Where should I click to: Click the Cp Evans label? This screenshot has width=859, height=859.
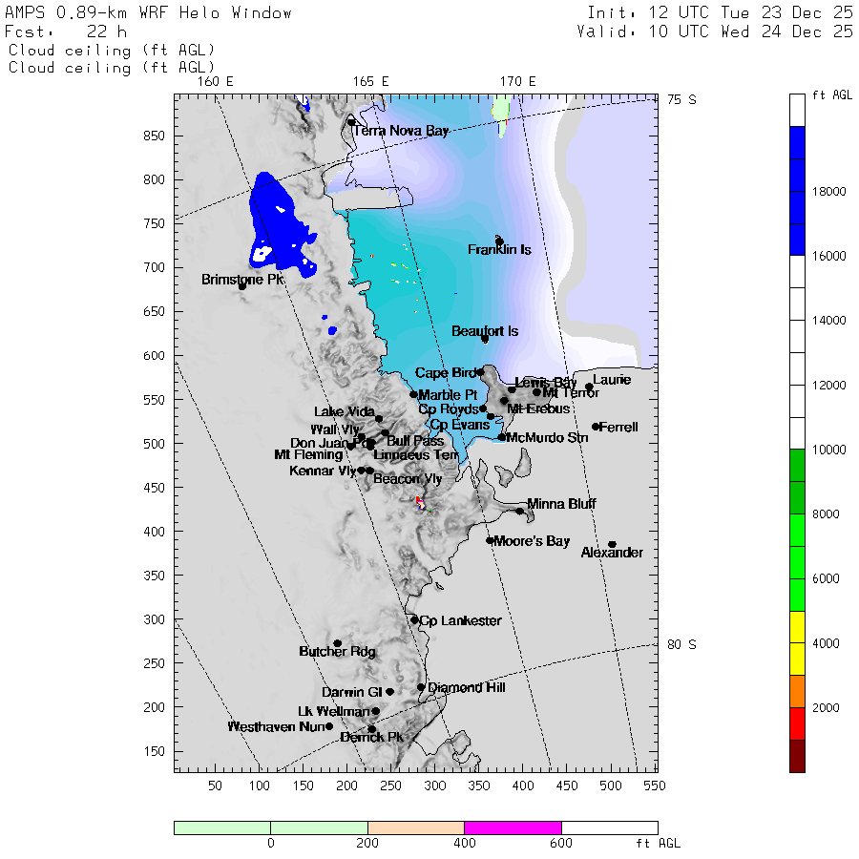pyautogui.click(x=460, y=425)
